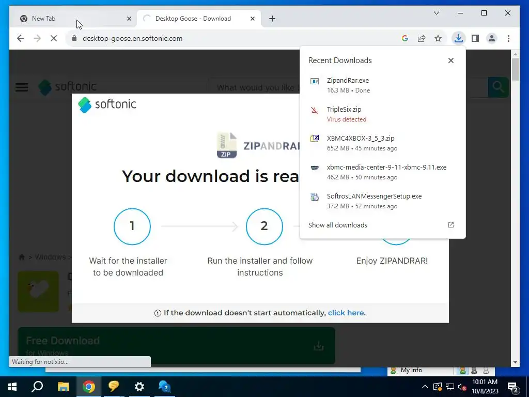Open a new browser tab
The image size is (529, 397).
tap(272, 19)
